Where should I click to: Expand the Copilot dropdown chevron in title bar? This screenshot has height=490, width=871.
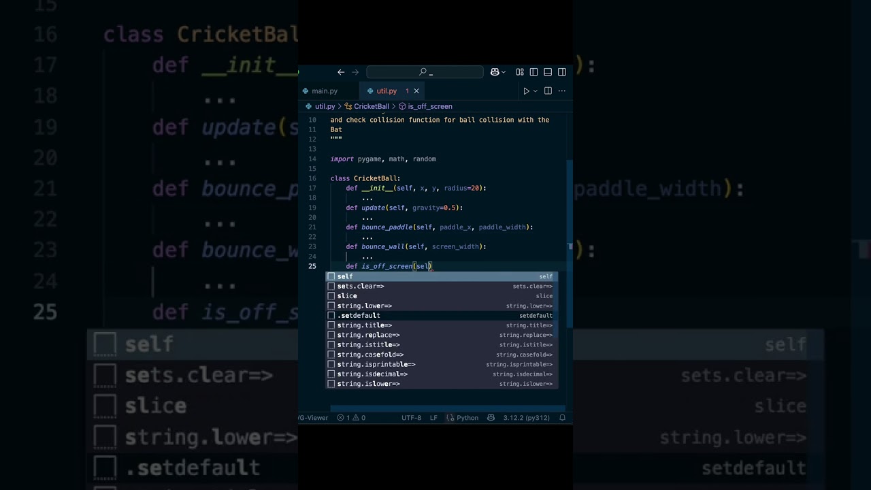pos(504,72)
